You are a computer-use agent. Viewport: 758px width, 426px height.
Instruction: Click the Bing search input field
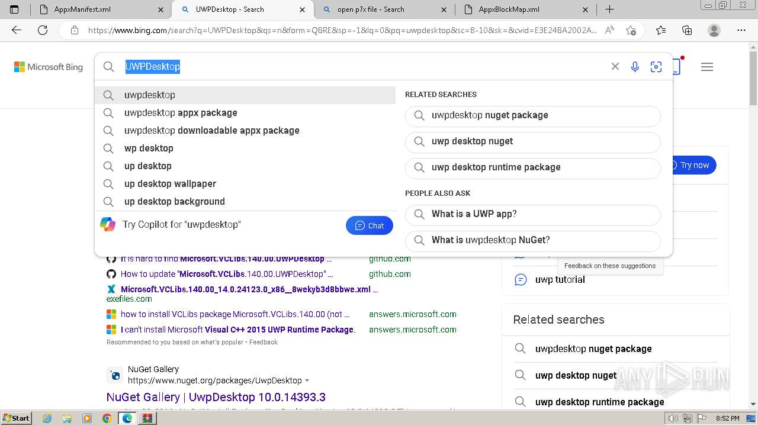tap(364, 67)
